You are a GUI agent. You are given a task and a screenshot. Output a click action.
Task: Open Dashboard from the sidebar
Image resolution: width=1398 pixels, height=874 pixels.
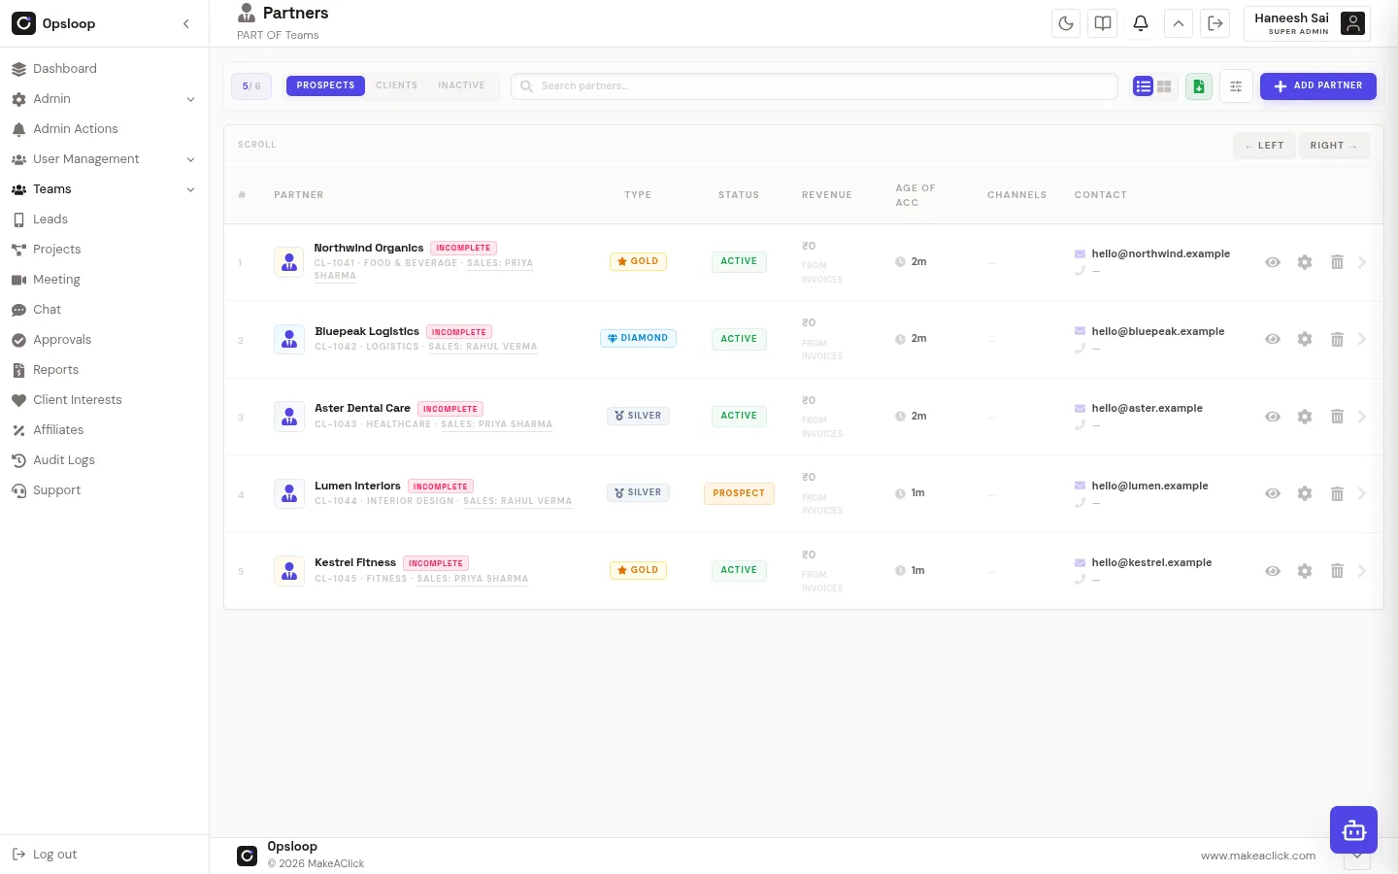tap(104, 69)
